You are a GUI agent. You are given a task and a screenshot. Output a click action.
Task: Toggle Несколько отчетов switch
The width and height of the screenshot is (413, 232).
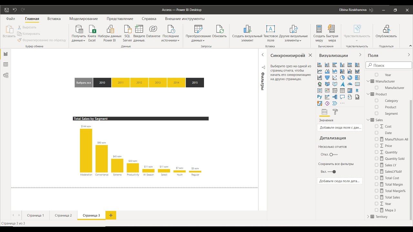334,155
